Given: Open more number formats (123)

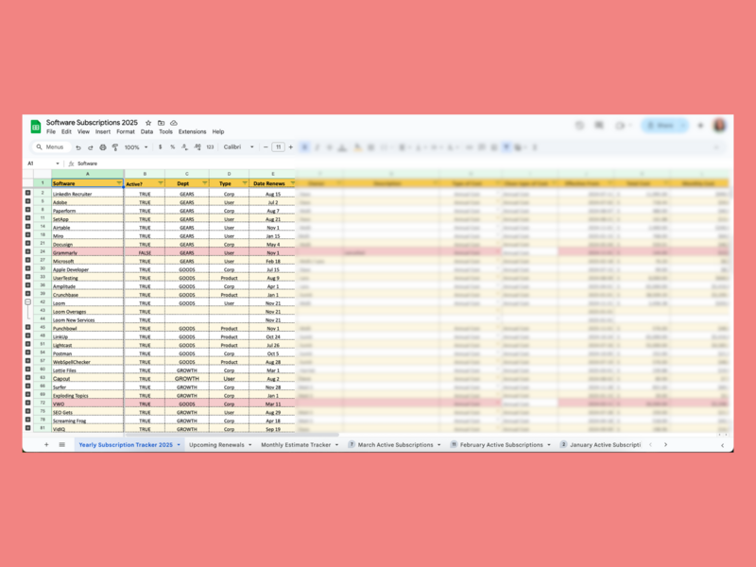Looking at the screenshot, I should tap(210, 147).
